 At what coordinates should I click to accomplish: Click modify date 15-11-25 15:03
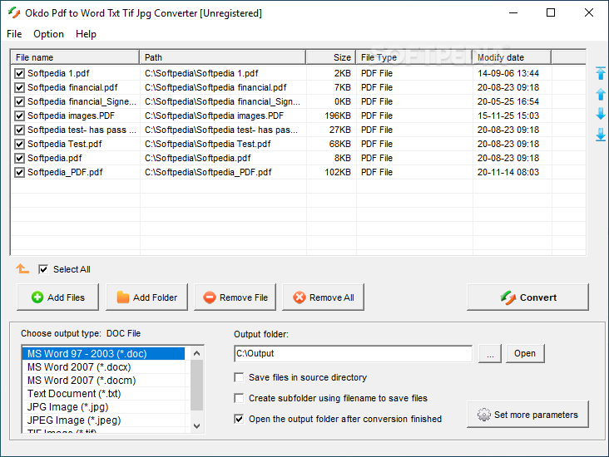[x=512, y=115]
